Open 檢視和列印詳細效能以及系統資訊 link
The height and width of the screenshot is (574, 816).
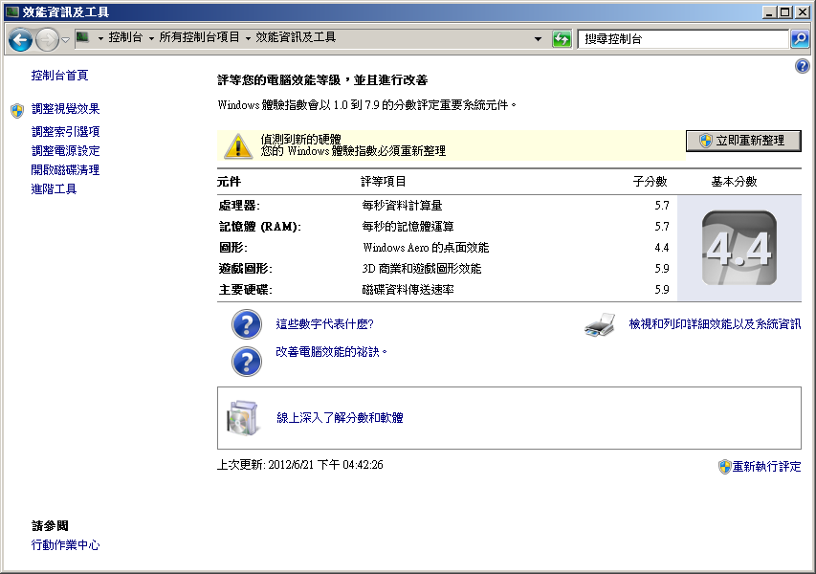click(715, 324)
